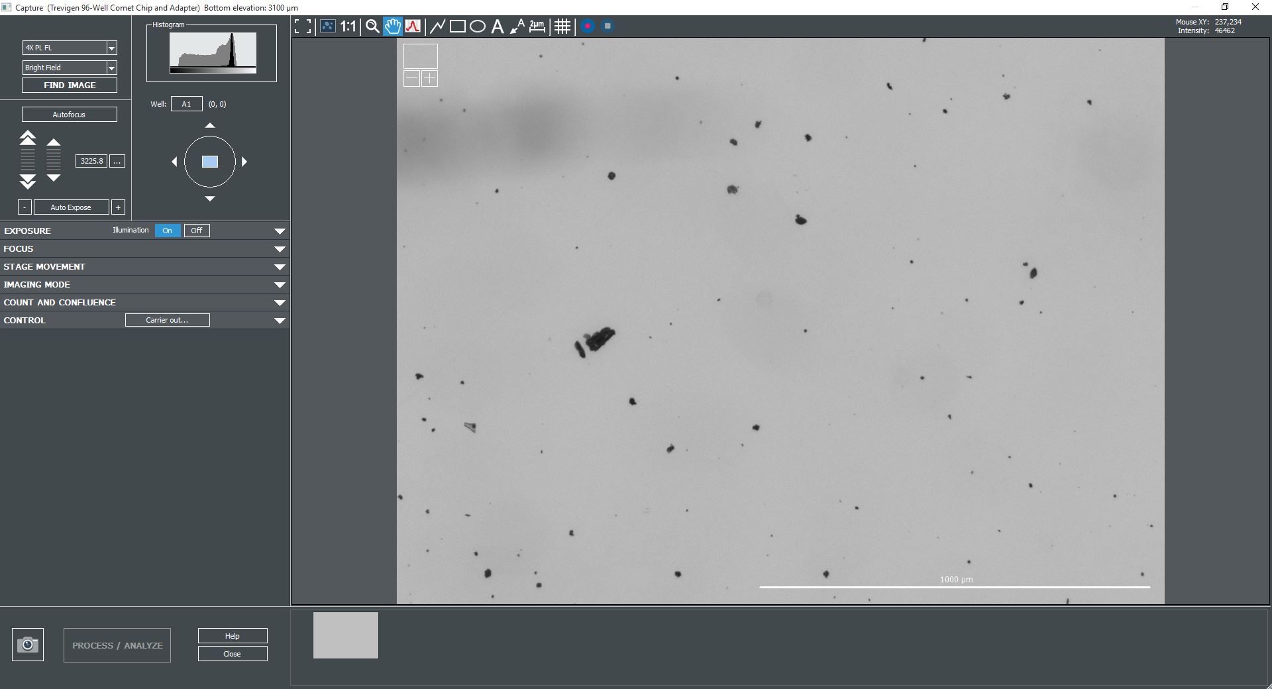1272x689 pixels.
Task: Decrease exposure with the minus stepper
Action: (x=25, y=207)
